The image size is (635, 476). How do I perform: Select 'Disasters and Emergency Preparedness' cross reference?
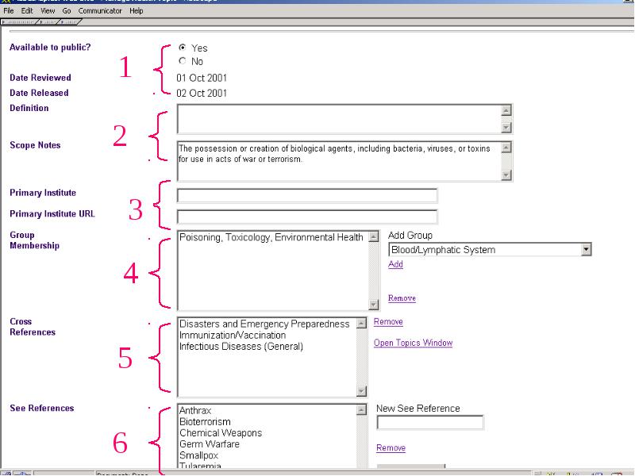coord(264,324)
